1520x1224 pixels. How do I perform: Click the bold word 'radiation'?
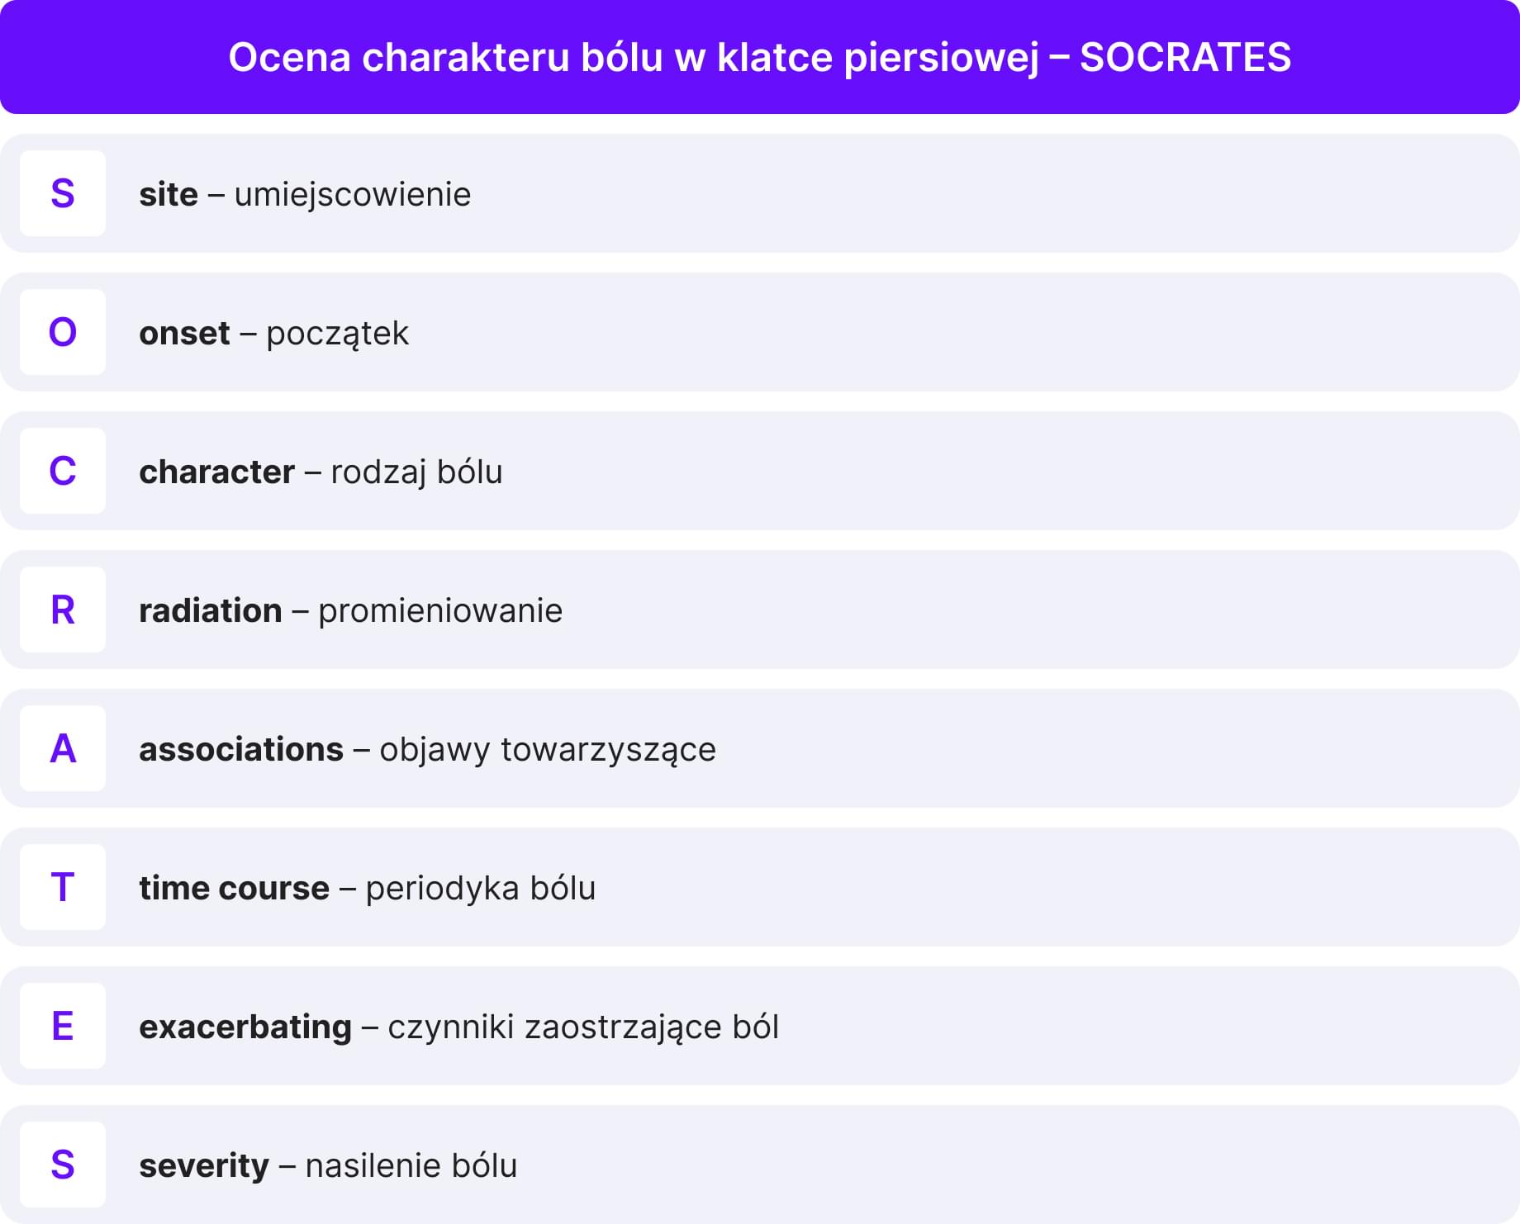211,611
